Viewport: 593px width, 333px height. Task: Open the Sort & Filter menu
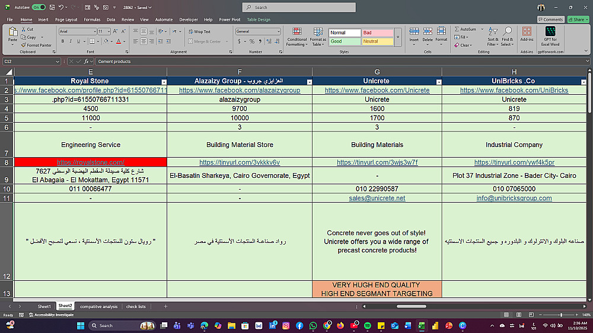[493, 36]
